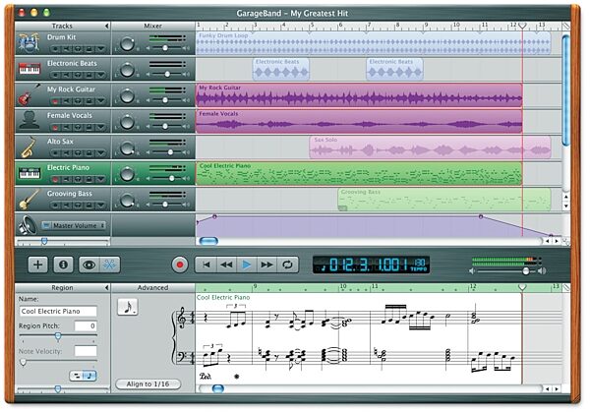Mute the Grooving Bass track

click(x=66, y=205)
